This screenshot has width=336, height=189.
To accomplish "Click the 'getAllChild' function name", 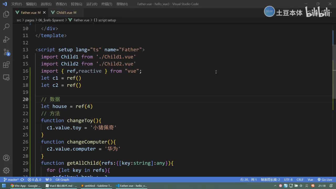I will [83, 163].
